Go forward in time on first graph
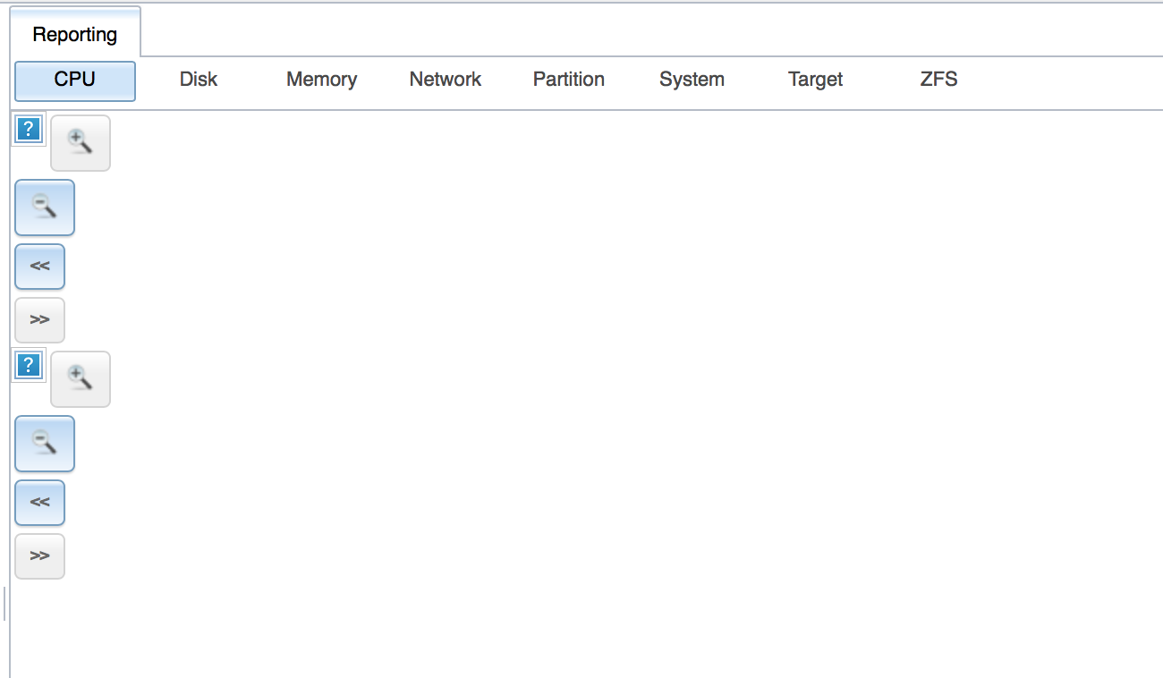Screen dimensions: 1163x678 tap(40, 320)
